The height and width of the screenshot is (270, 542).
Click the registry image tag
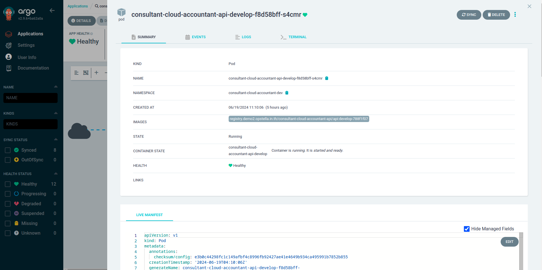(x=299, y=119)
